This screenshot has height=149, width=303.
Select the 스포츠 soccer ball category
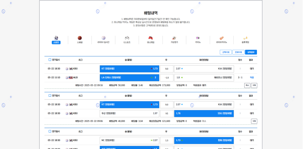tap(56, 38)
